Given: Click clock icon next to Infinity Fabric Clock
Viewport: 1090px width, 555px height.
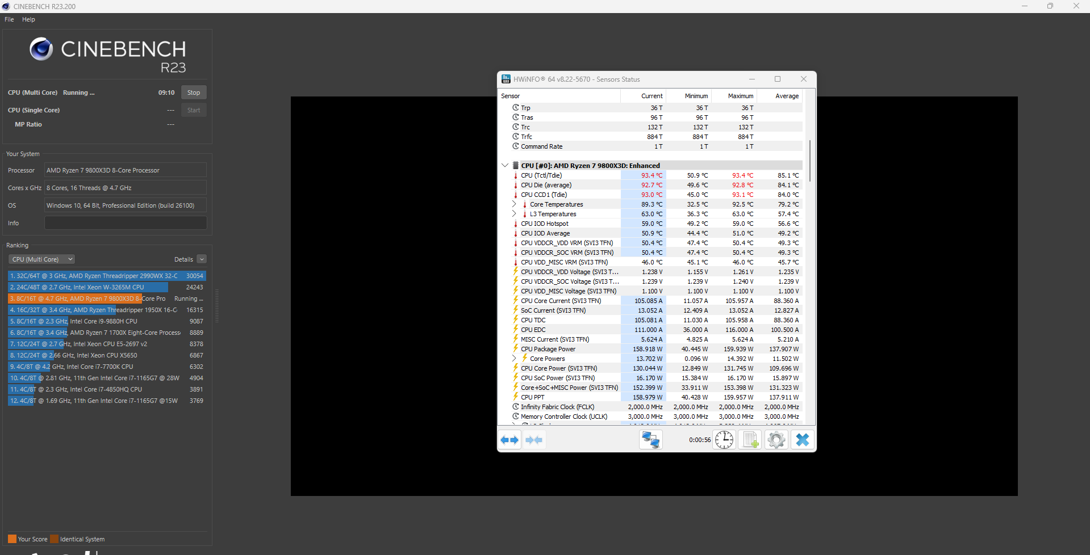Looking at the screenshot, I should tap(516, 407).
